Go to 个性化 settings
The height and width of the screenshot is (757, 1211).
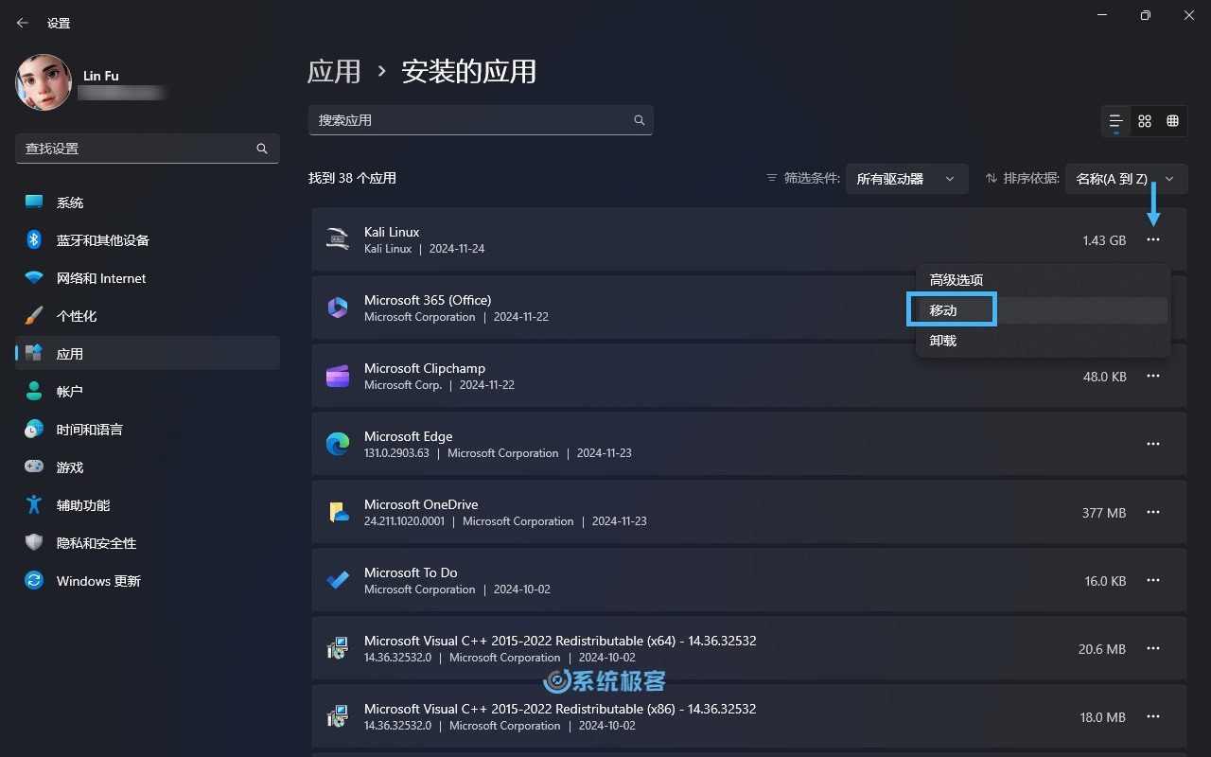(x=148, y=316)
